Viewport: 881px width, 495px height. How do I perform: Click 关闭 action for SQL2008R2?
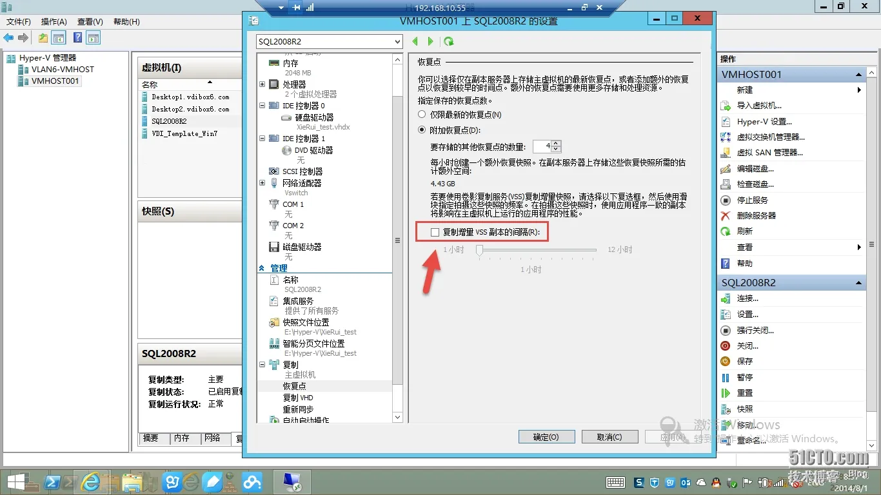[747, 345]
